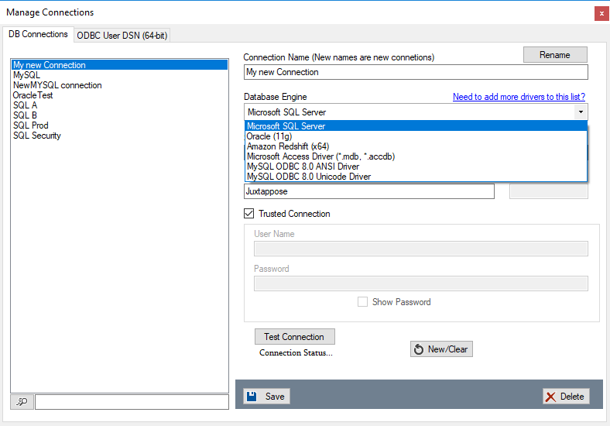Click the Delete button with red X
Image resolution: width=610 pixels, height=426 pixels.
tap(565, 397)
